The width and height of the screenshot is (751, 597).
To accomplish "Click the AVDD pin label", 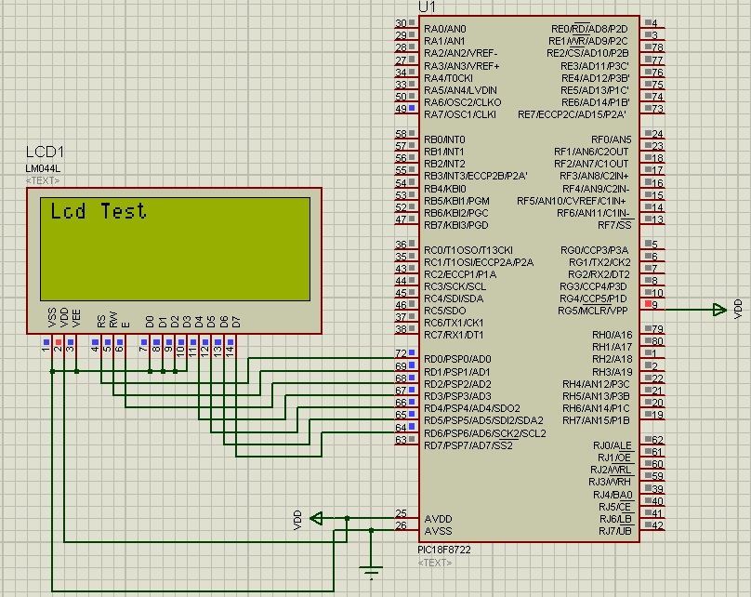I will [x=438, y=519].
